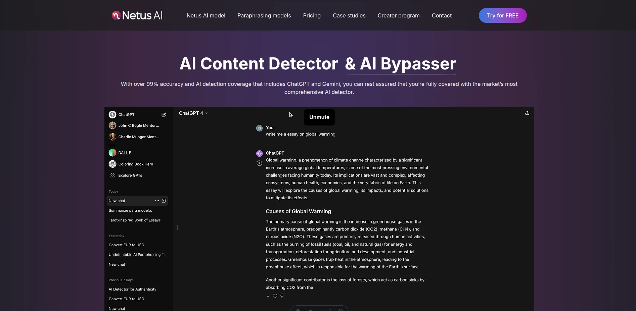Open the Coloring Book Hero GPT
Viewport: 636px width, 311px height.
coord(135,164)
